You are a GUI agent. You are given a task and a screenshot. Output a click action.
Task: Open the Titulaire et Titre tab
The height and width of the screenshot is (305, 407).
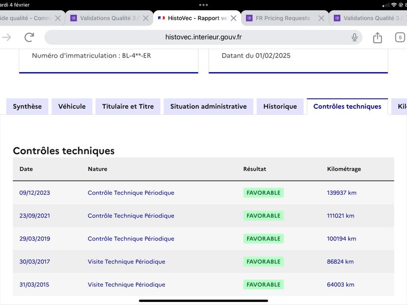(x=128, y=107)
